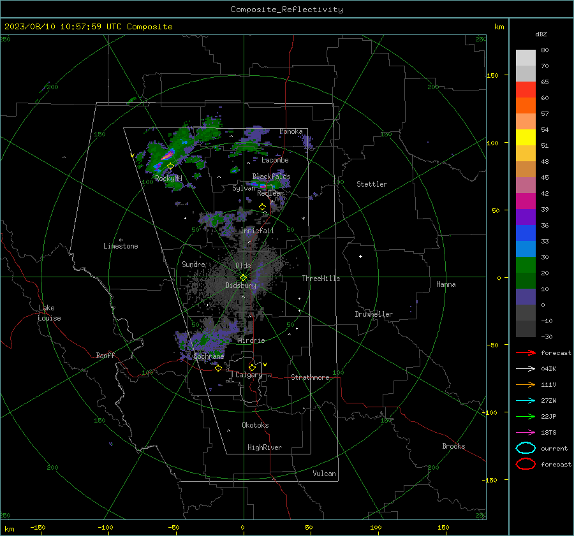Click the Hanna town label
The image size is (574, 536).
tap(446, 284)
